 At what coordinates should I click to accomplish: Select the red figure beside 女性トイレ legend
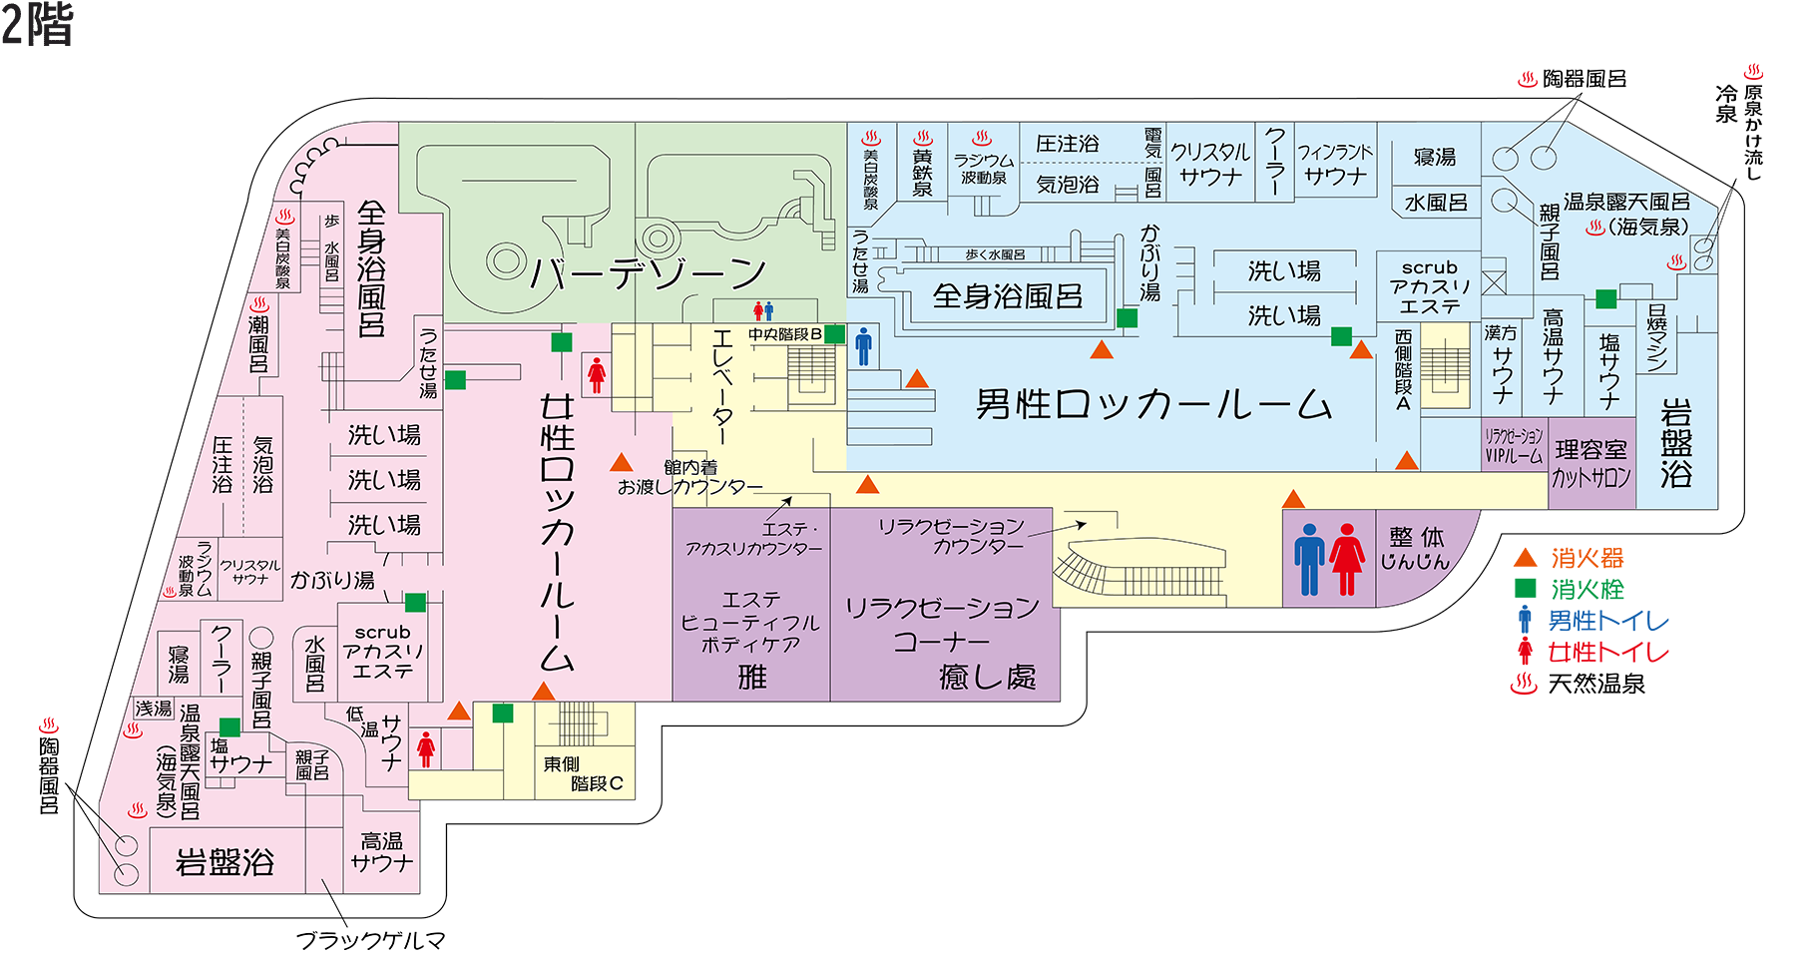pyautogui.click(x=1525, y=652)
